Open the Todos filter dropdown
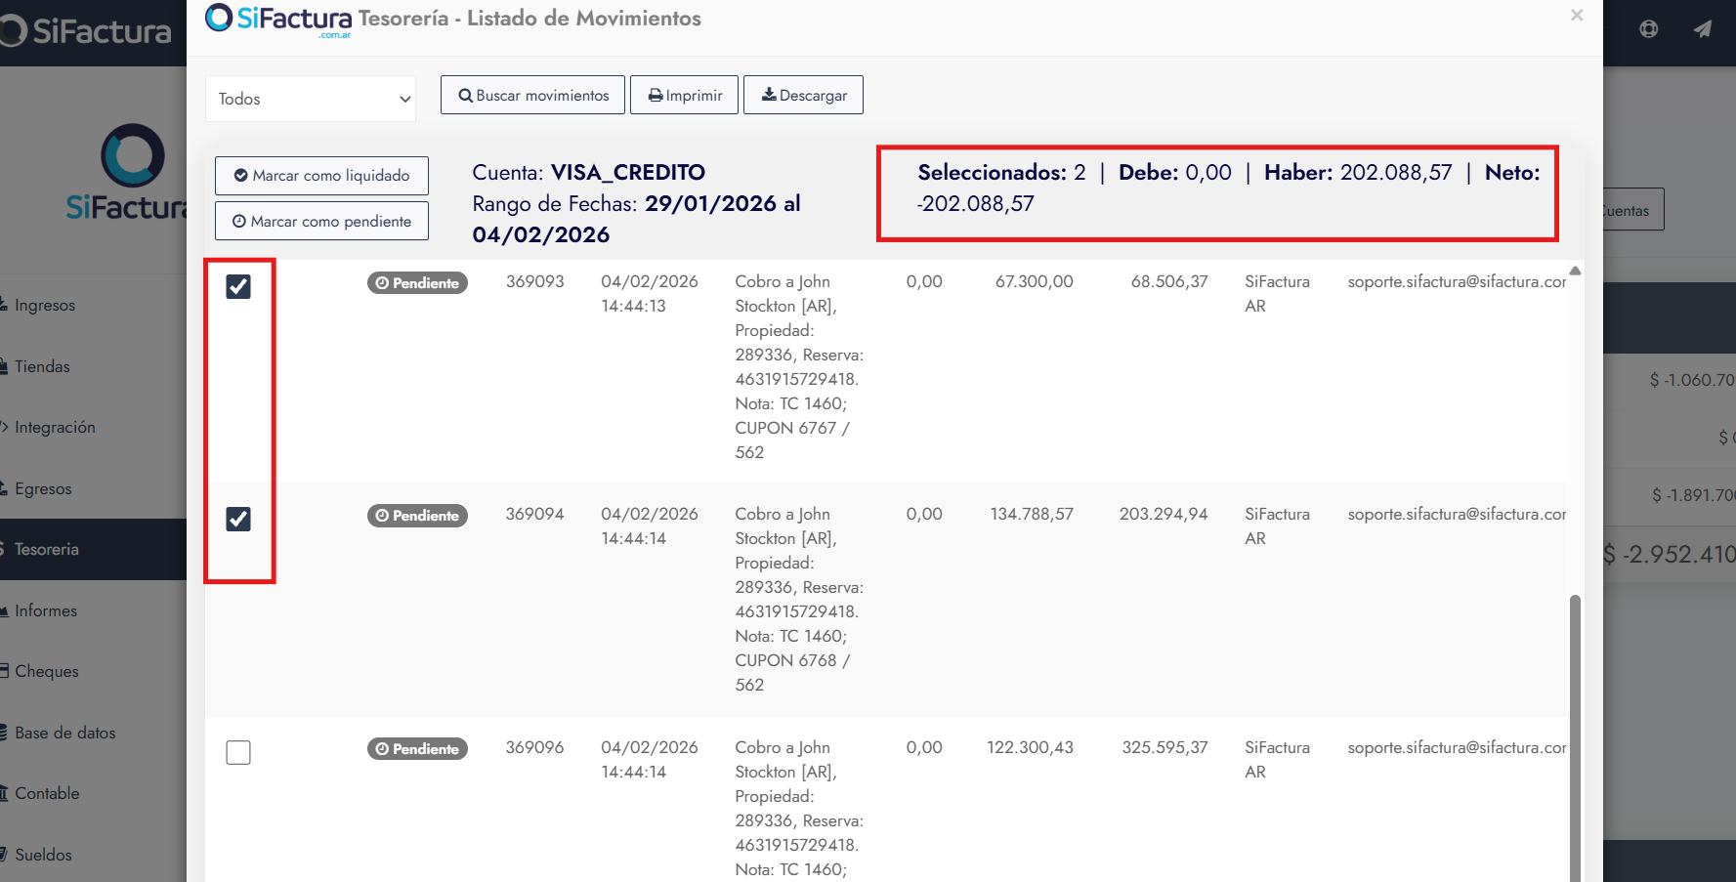Viewport: 1736px width, 882px height. [311, 99]
